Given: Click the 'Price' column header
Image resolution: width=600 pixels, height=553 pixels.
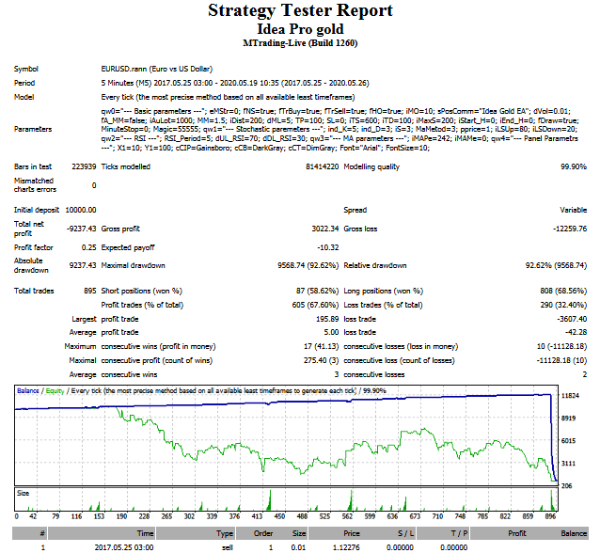Looking at the screenshot, I should 352,533.
